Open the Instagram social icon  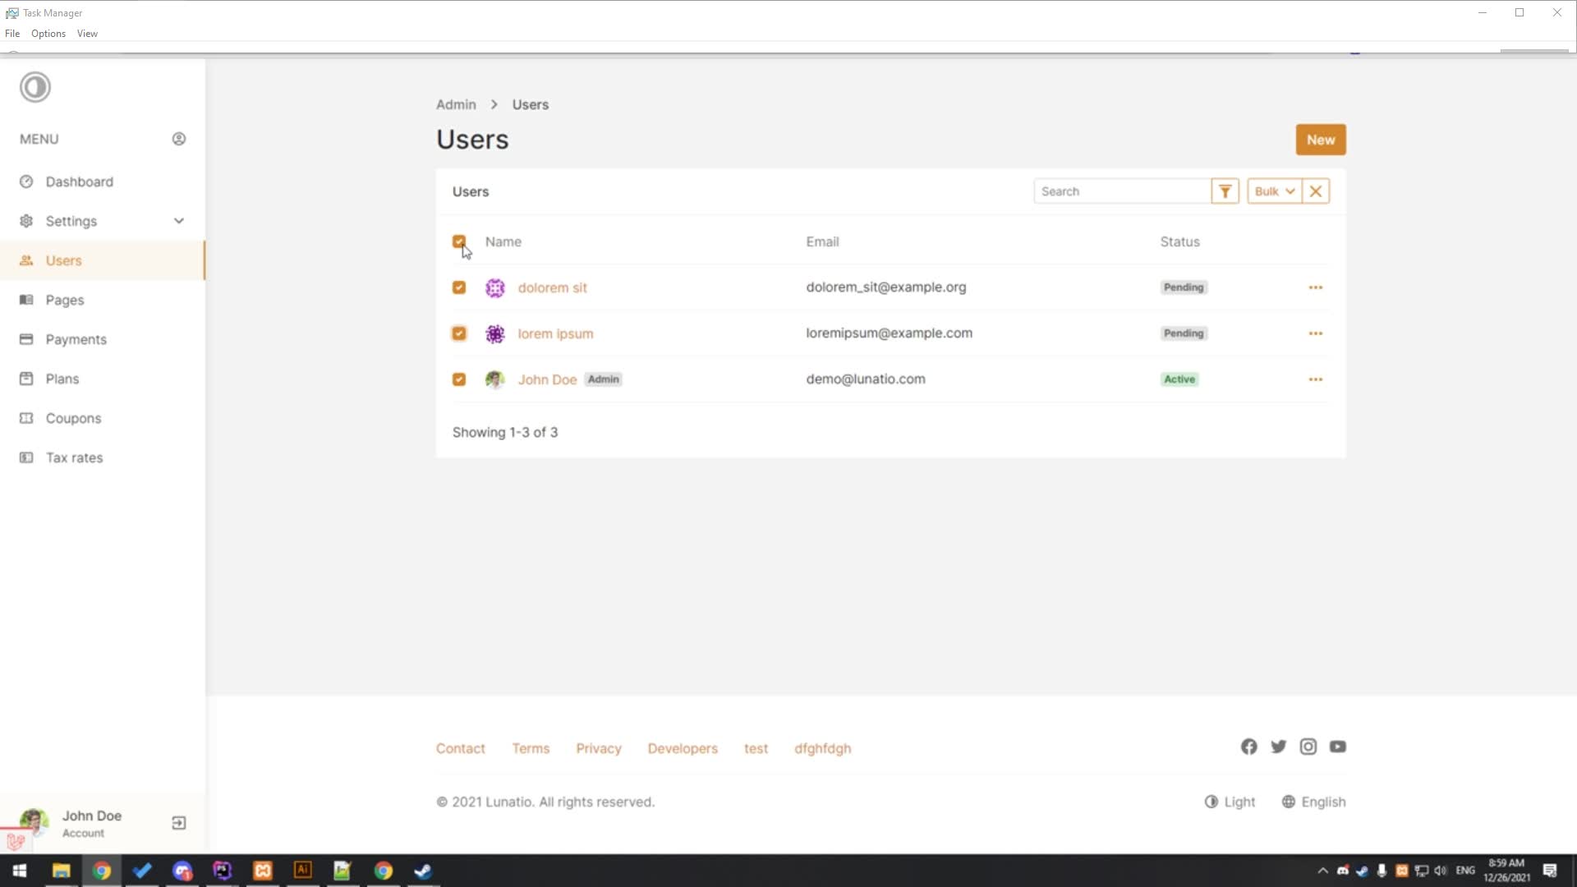coord(1308,747)
